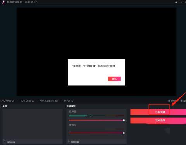Screen dimensions: 186x145
Task: Click the 30.00 FPS indicator
Action: 68,101
